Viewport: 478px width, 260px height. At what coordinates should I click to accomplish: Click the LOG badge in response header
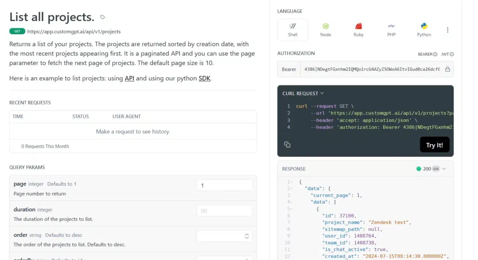(436, 169)
